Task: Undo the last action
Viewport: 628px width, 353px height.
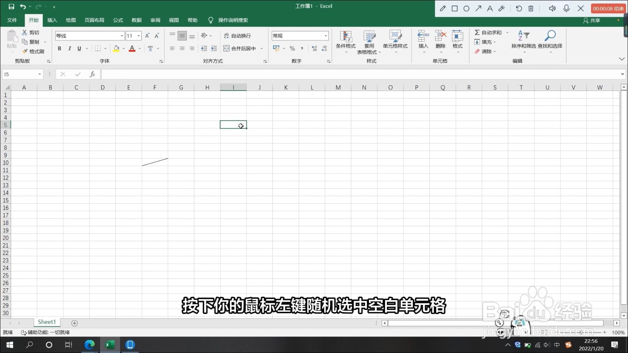Action: 23,6
